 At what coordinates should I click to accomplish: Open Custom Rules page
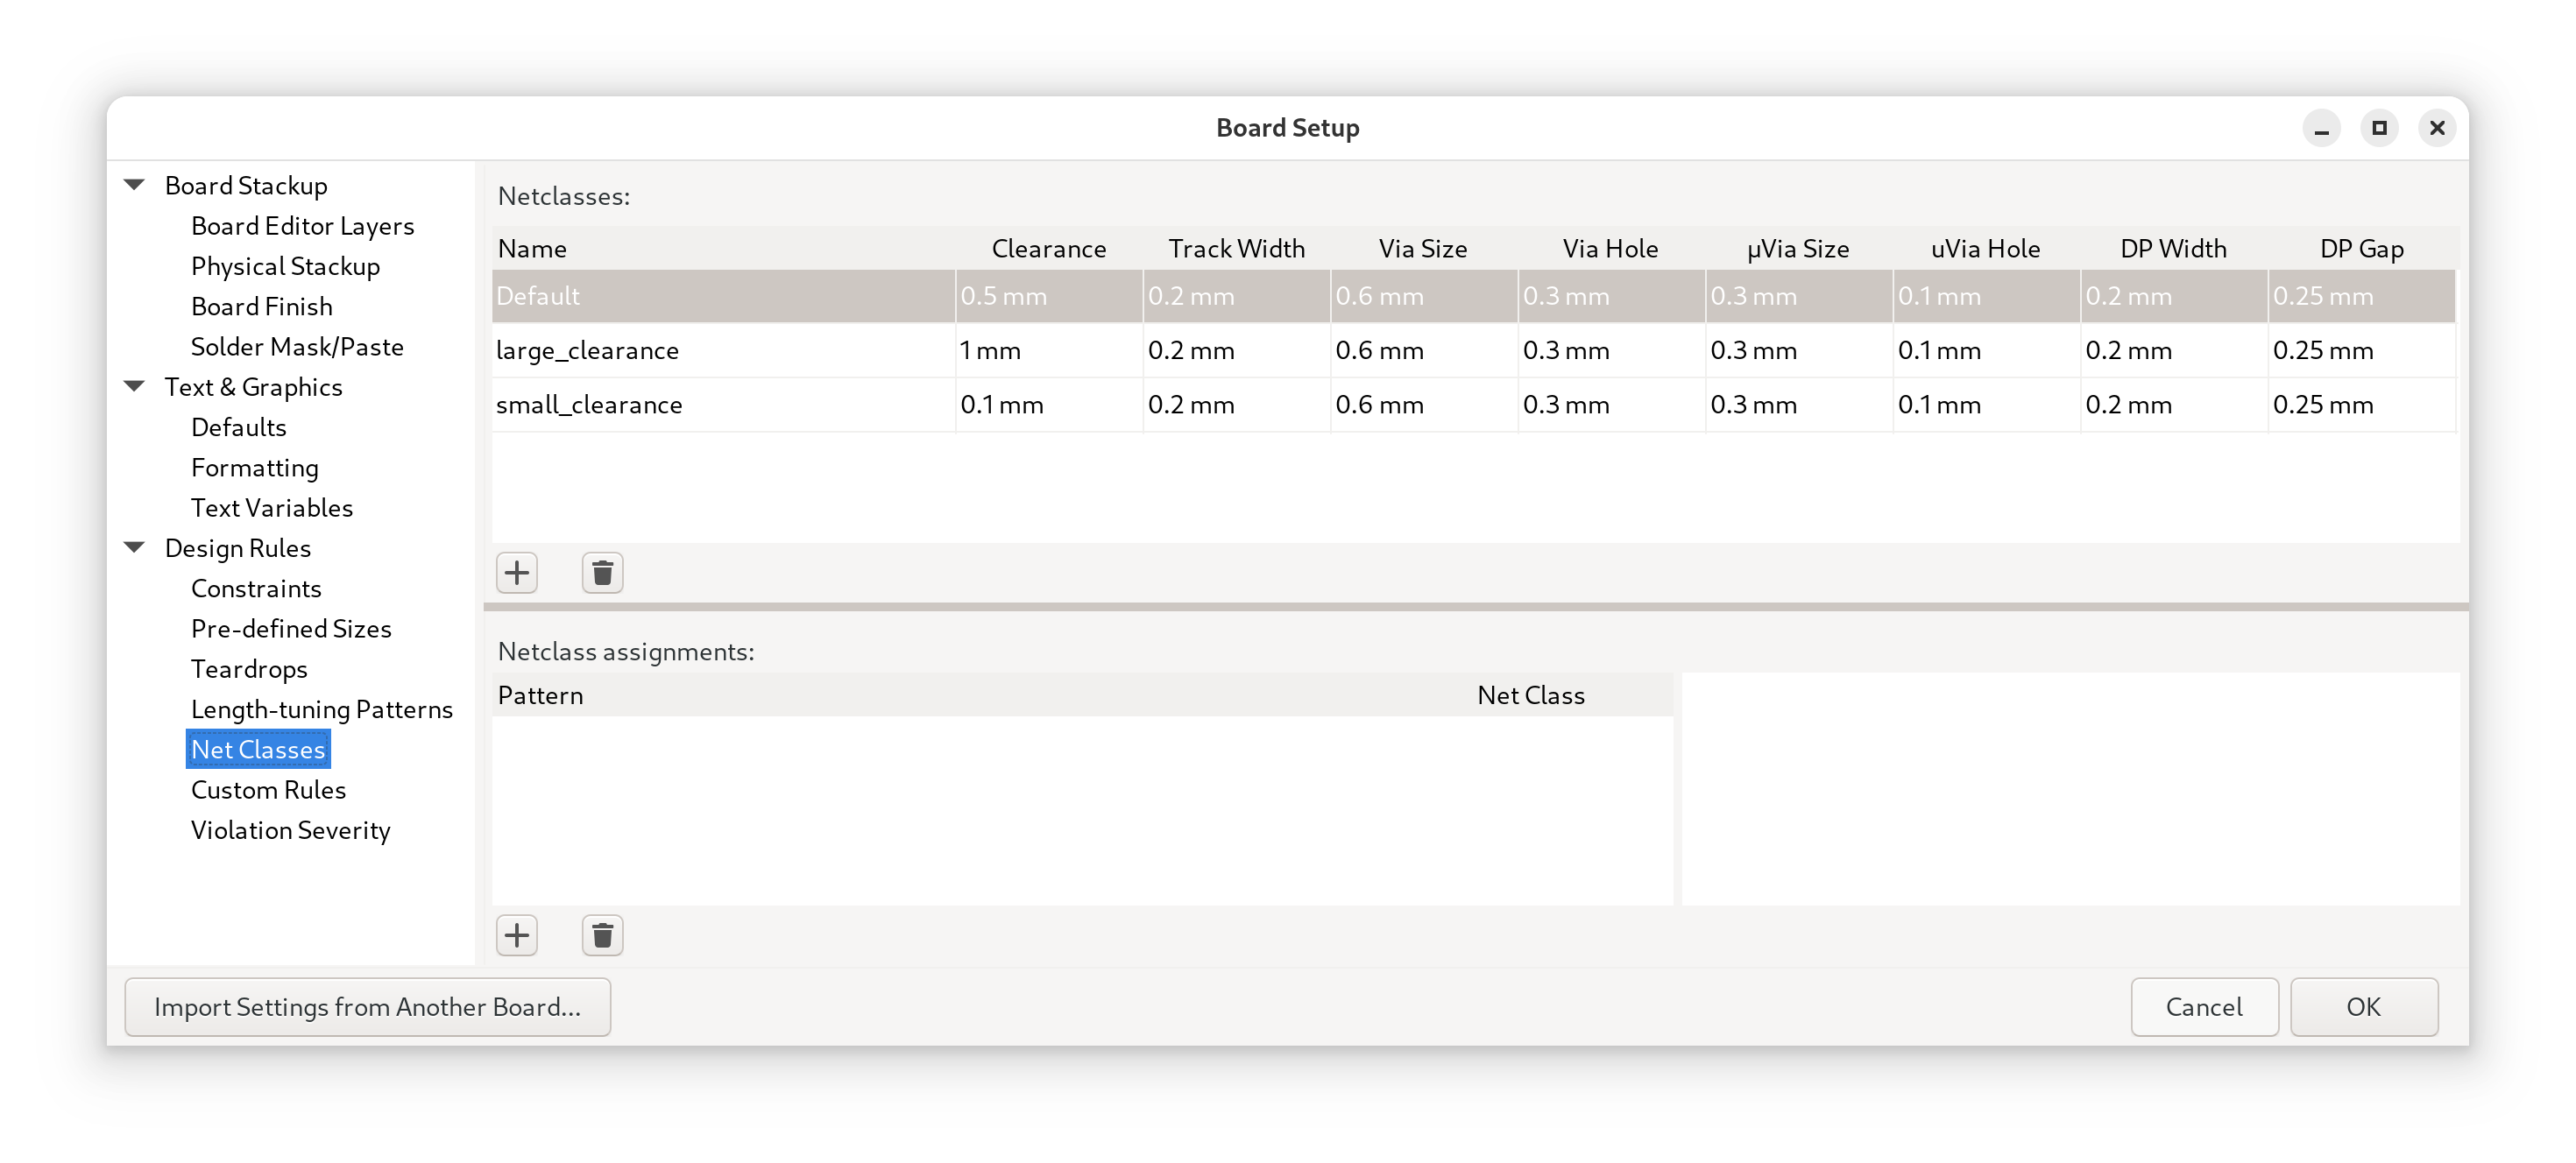[x=268, y=789]
